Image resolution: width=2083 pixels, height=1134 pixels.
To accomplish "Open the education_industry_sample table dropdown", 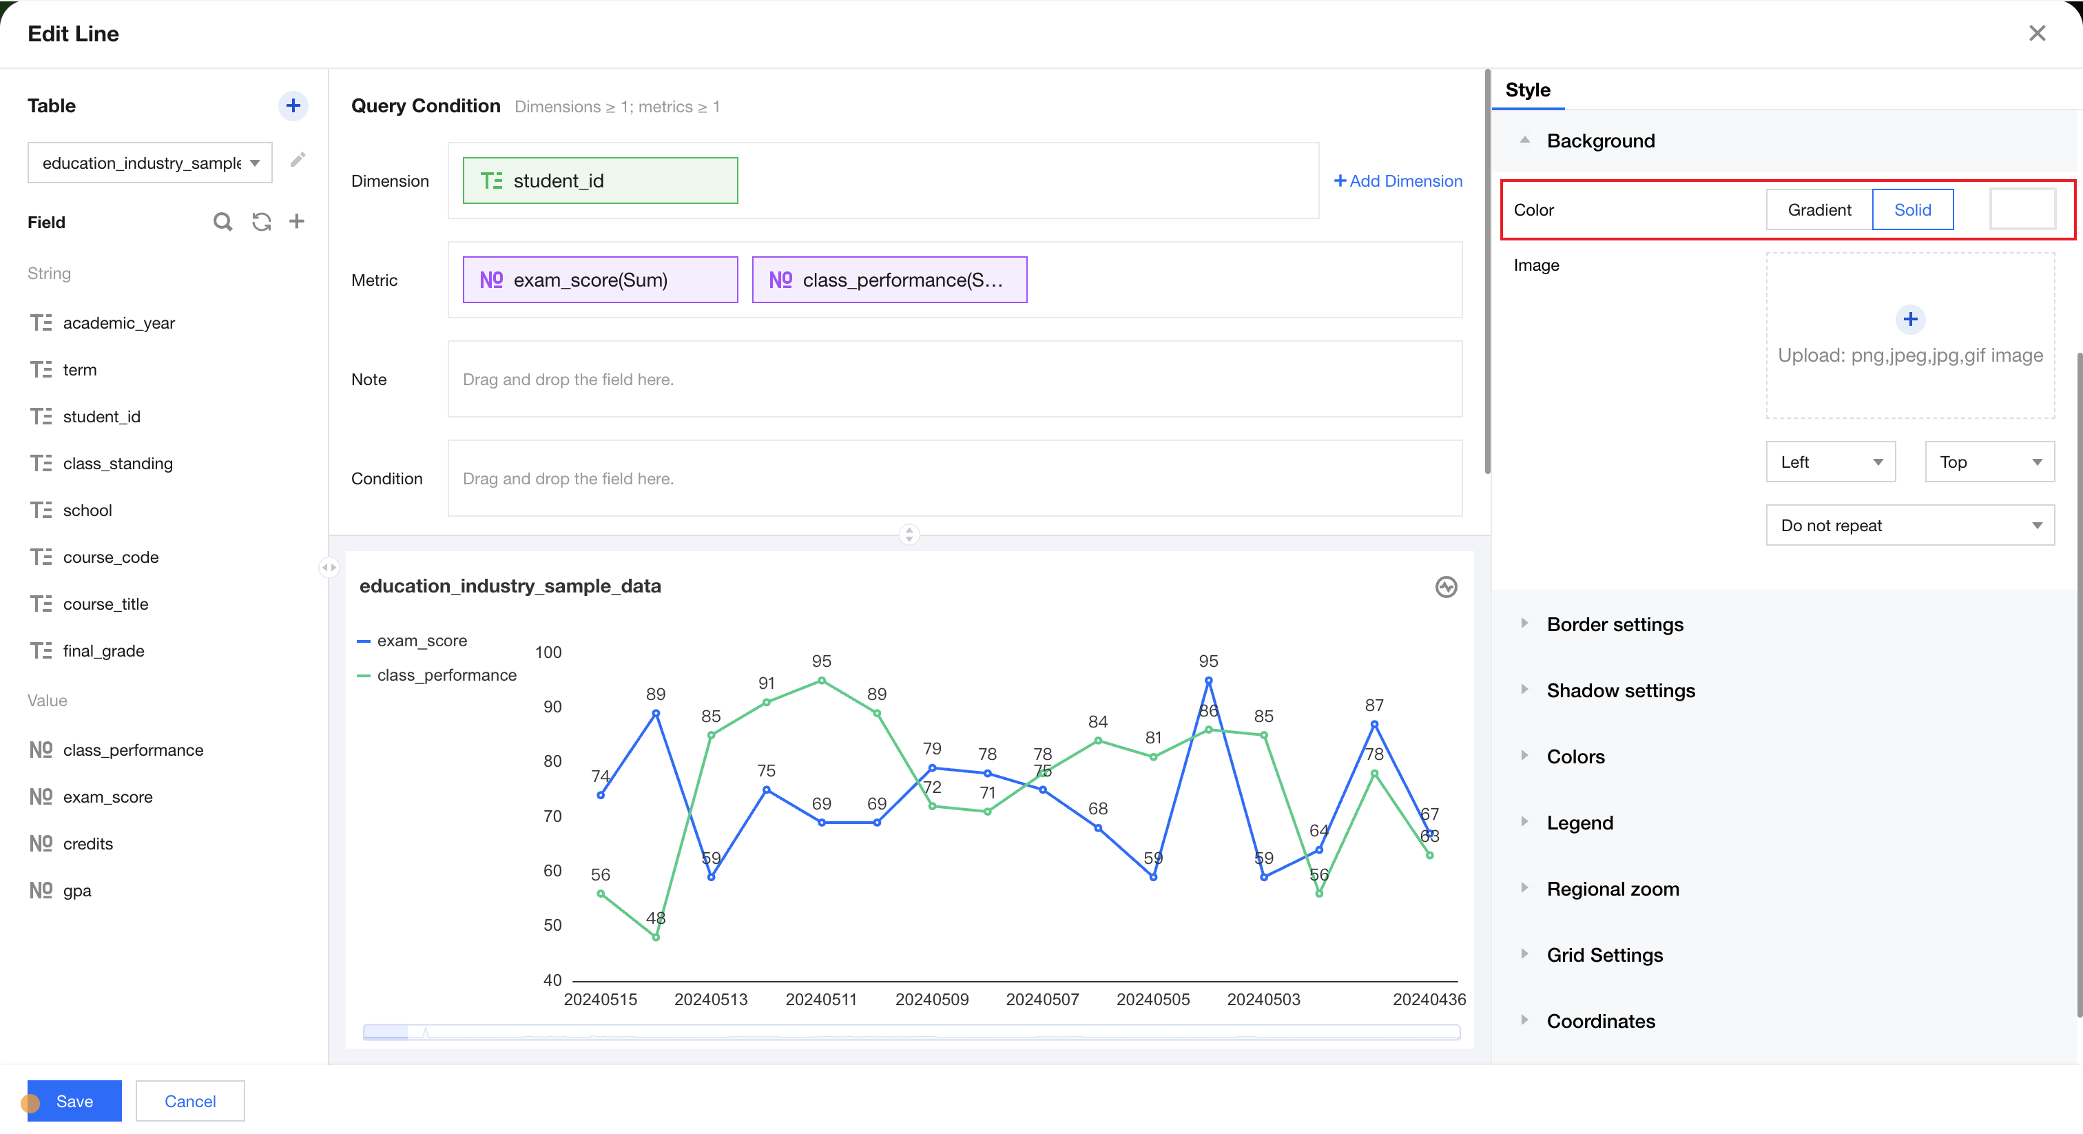I will point(149,163).
